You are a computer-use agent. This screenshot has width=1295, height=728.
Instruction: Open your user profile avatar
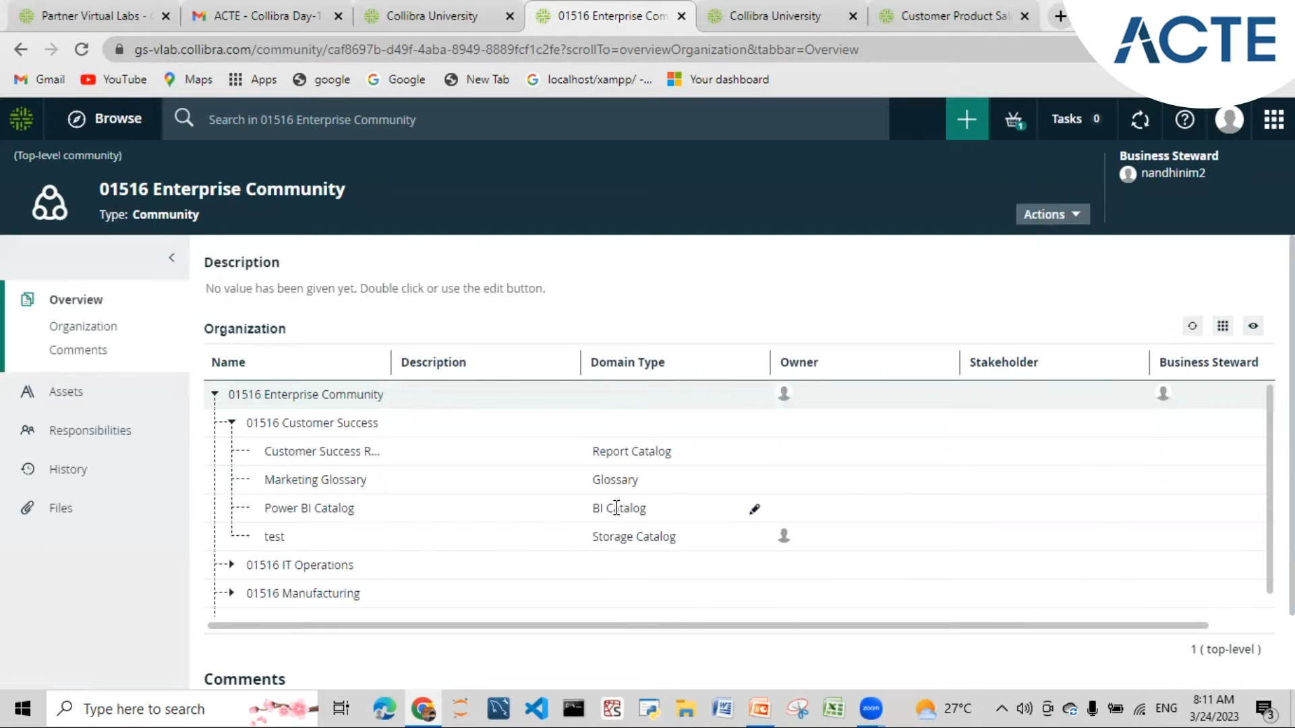[x=1229, y=119]
